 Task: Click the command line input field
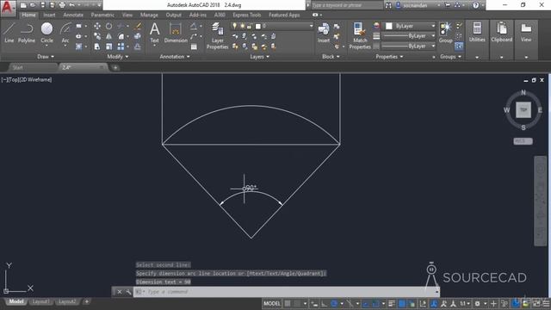tap(287, 292)
